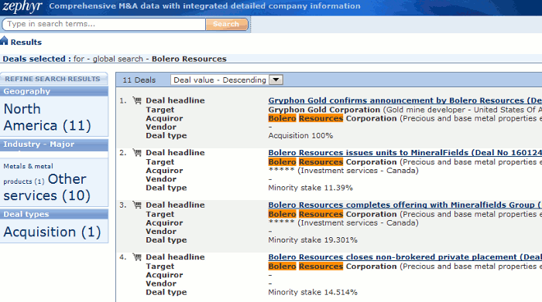Focus the search terms input field
This screenshot has height=302, width=542.
[104, 24]
